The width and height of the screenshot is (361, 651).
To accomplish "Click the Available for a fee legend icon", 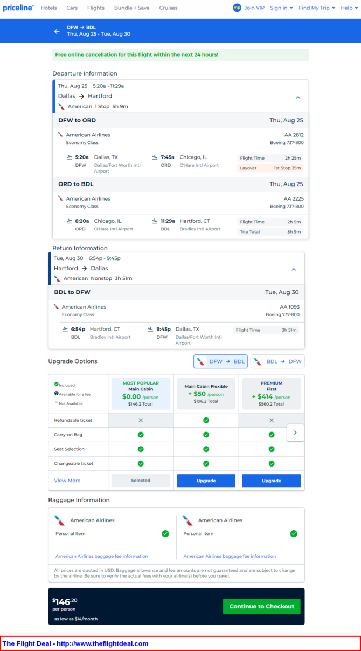I will pyautogui.click(x=56, y=394).
